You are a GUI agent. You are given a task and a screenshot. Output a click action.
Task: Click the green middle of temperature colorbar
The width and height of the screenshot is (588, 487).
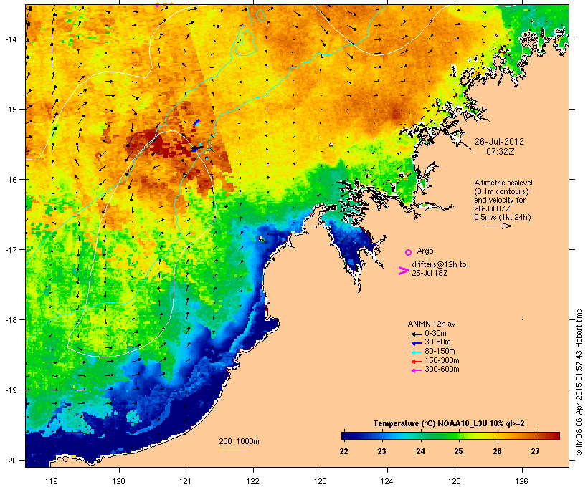click(451, 435)
